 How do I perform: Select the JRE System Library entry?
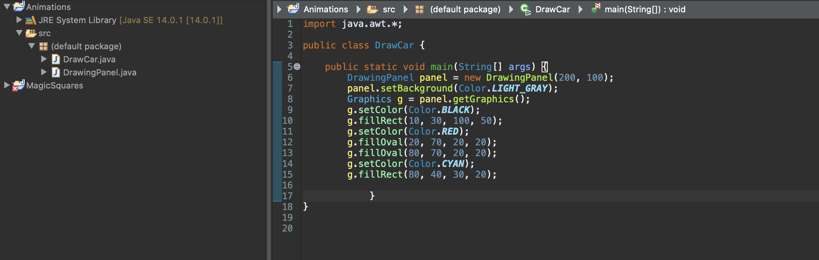[x=131, y=20]
